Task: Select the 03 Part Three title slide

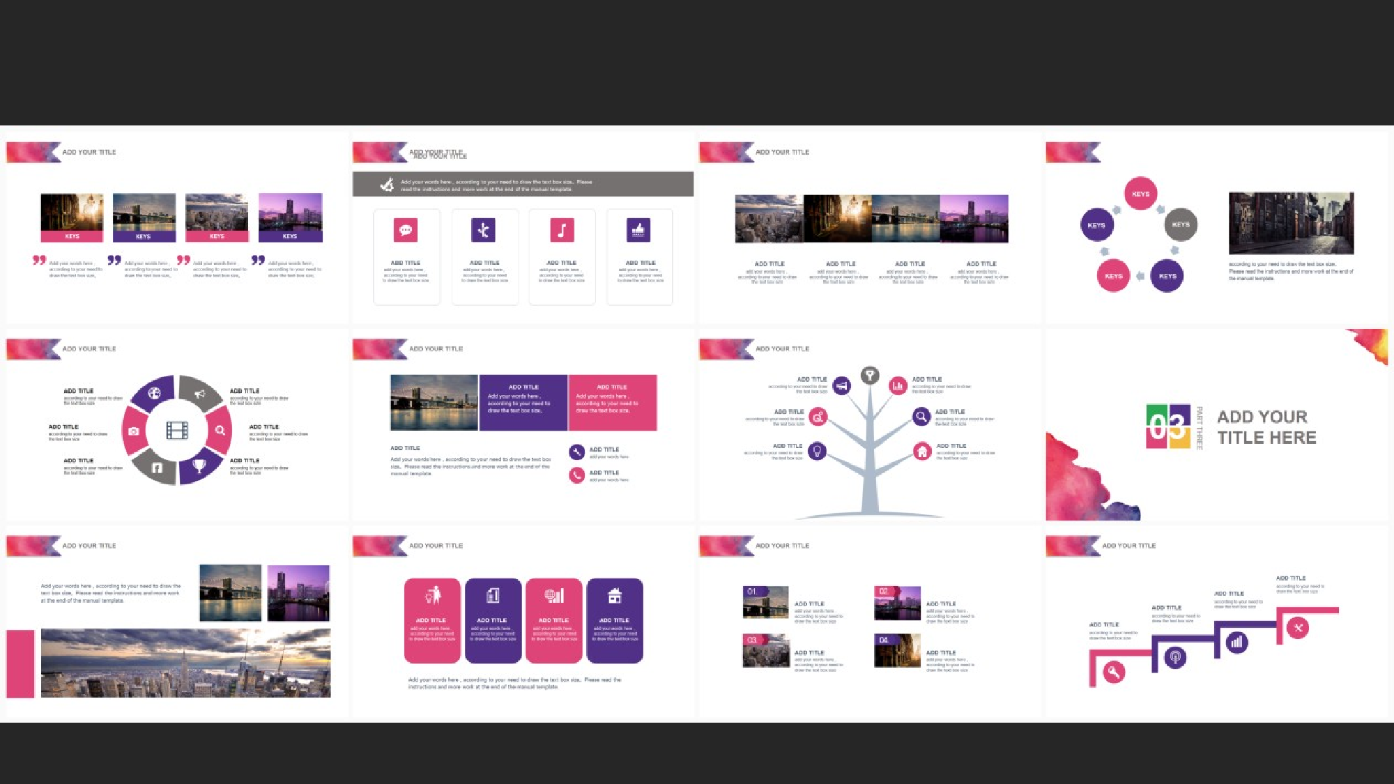Action: pos(1216,425)
